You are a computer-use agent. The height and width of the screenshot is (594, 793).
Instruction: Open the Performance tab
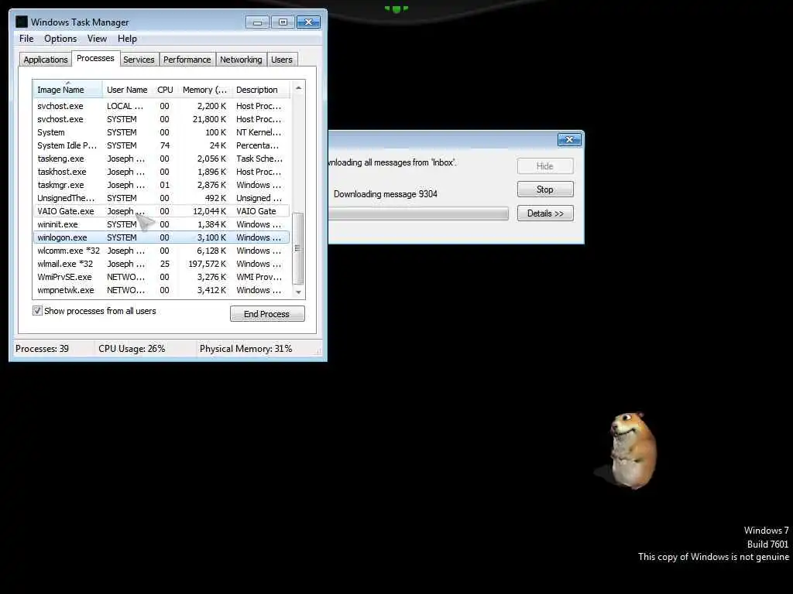point(187,60)
